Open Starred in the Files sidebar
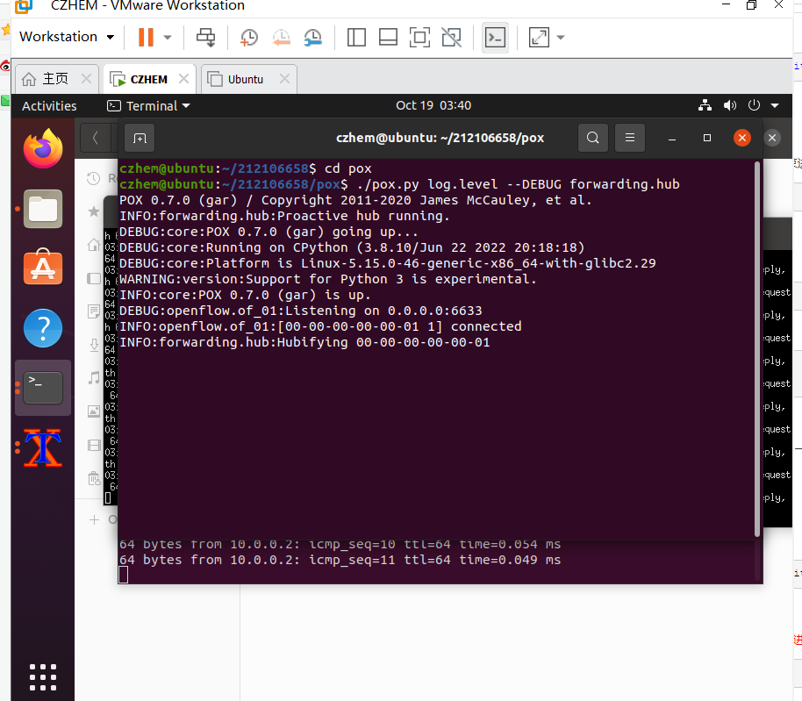Screen dimensions: 802x701 pyautogui.click(x=94, y=211)
